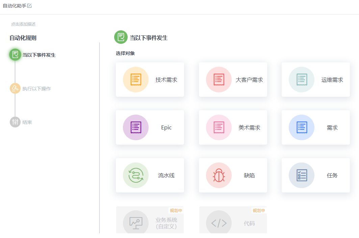Select the 技术需求 object icon
Image resolution: width=359 pixels, height=238 pixels.
[136, 80]
